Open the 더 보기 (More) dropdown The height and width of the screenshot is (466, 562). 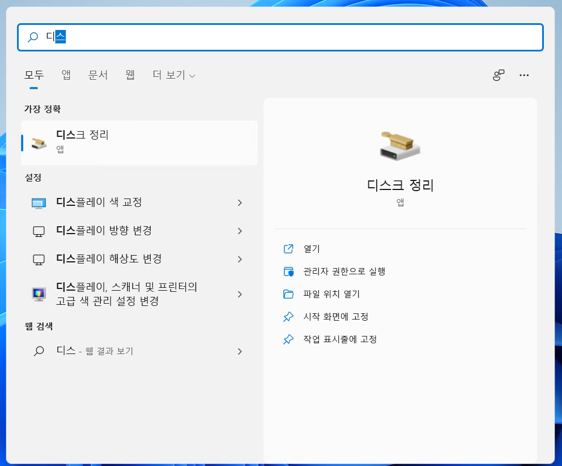[172, 75]
